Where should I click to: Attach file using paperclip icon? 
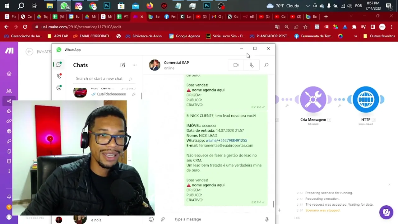click(163, 219)
